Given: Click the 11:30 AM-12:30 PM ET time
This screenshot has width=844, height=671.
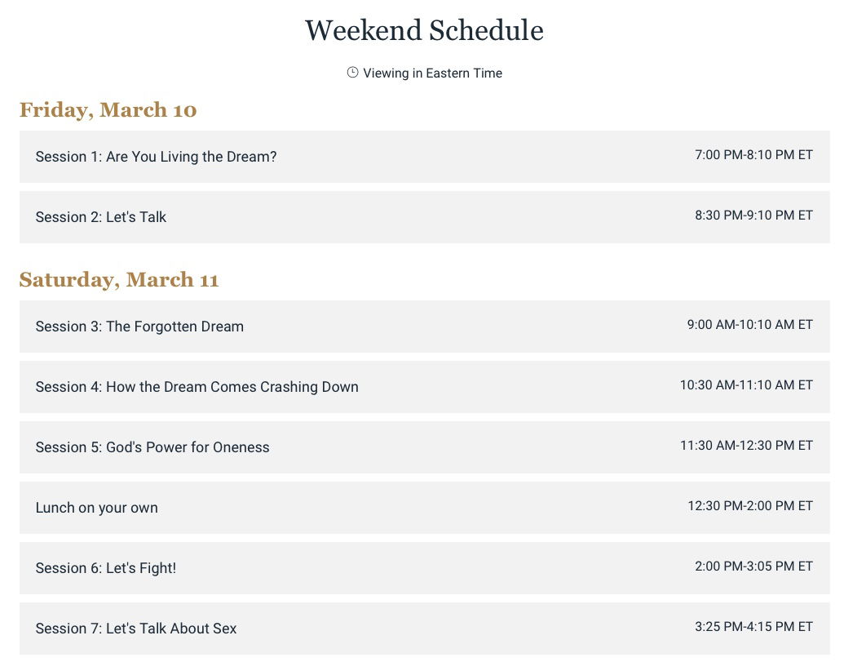Looking at the screenshot, I should point(746,446).
